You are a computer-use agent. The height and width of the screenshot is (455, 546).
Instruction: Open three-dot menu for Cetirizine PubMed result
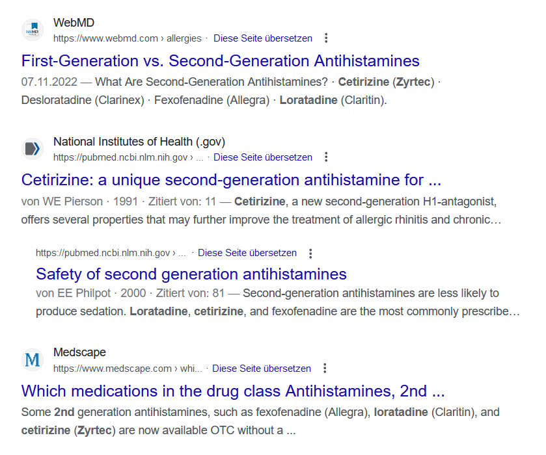(326, 157)
